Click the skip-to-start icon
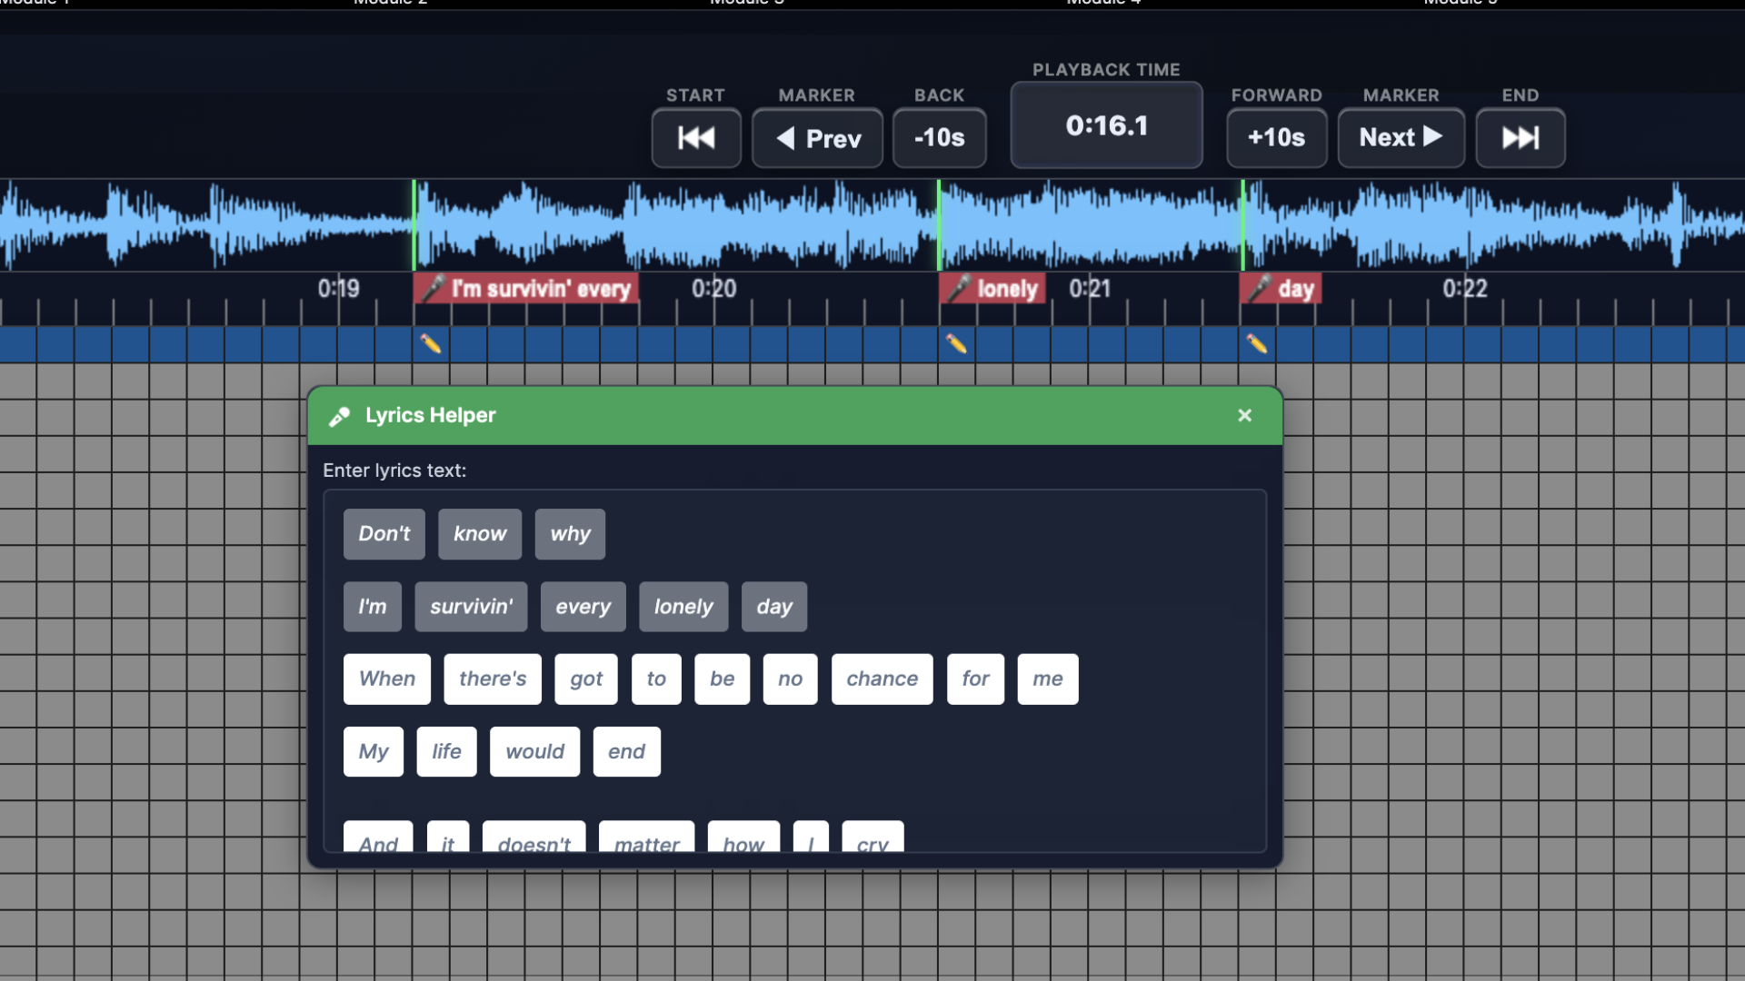Viewport: 1745px width, 981px height. 695,138
